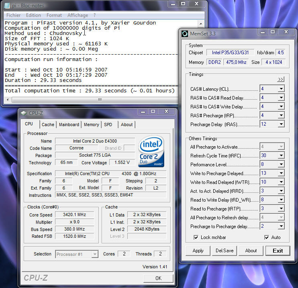Switch to the Mainboard tab in CPU-Z
Image resolution: width=298 pixels, height=288 pixels.
69,125
